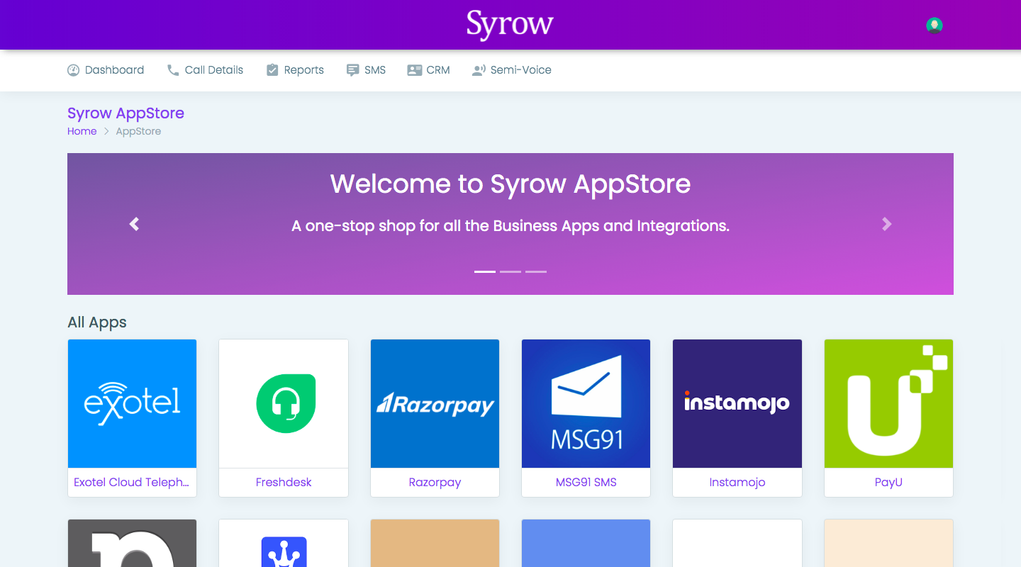Click the Welcome to Syrow AppStore banner heading
This screenshot has height=567, width=1021.
click(x=510, y=184)
